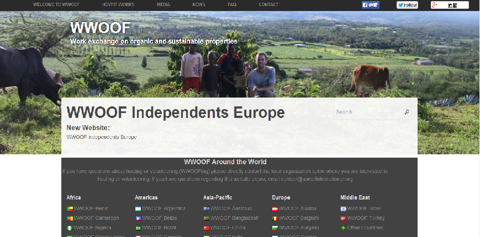Click the Bulgaria flag icon
The height and width of the screenshot is (237, 480).
point(275,228)
